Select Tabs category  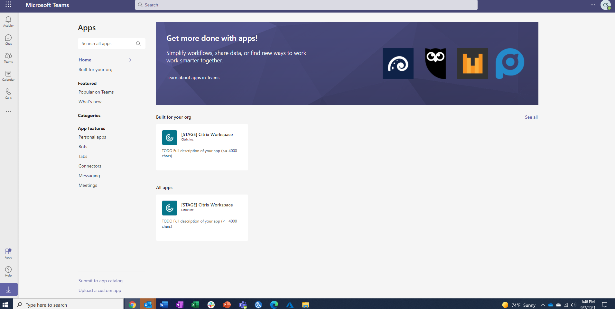[83, 156]
